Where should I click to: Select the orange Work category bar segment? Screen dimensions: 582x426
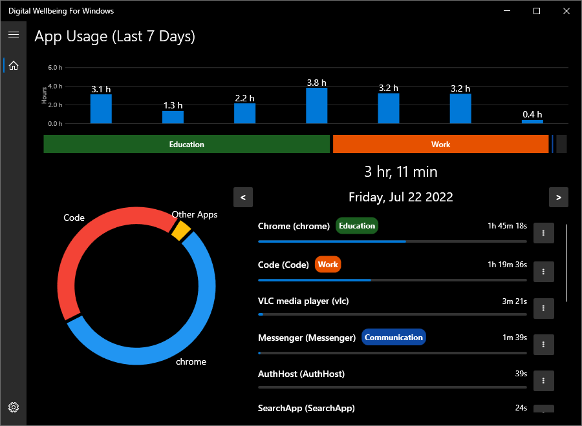click(x=440, y=144)
